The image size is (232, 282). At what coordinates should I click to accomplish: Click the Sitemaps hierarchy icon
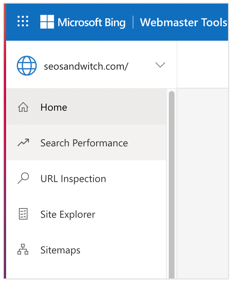click(x=23, y=250)
